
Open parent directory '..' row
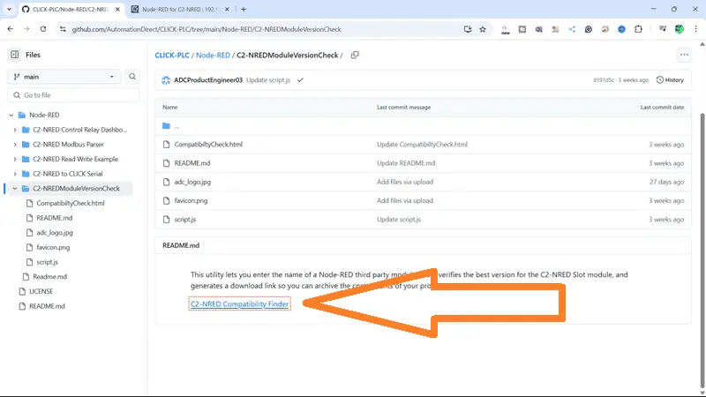click(x=176, y=126)
